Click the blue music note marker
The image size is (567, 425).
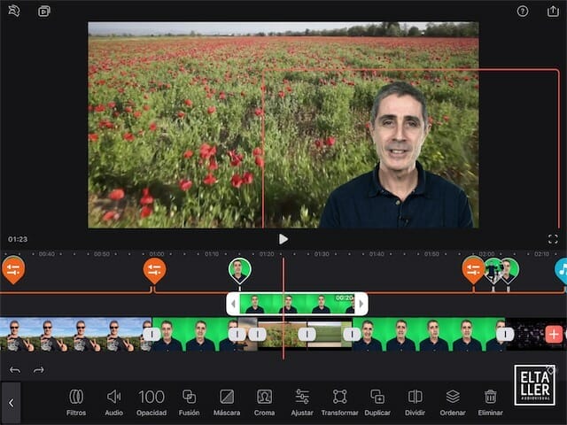(561, 267)
